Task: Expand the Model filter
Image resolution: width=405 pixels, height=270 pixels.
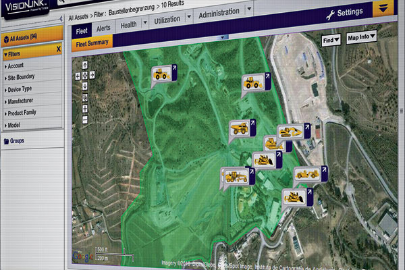Action: pos(32,125)
